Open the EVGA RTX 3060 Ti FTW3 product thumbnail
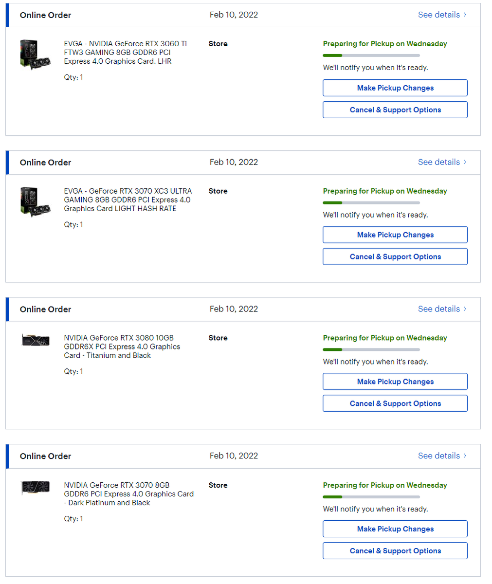This screenshot has height=584, width=492. click(x=36, y=54)
